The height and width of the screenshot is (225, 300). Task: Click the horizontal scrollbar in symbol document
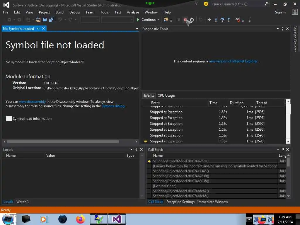63,142
